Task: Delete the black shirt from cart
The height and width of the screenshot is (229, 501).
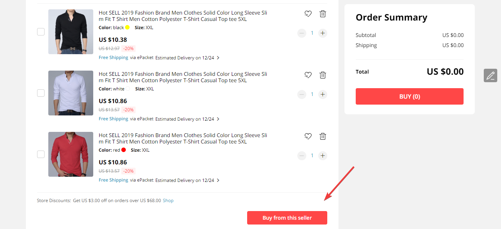Action: [323, 14]
